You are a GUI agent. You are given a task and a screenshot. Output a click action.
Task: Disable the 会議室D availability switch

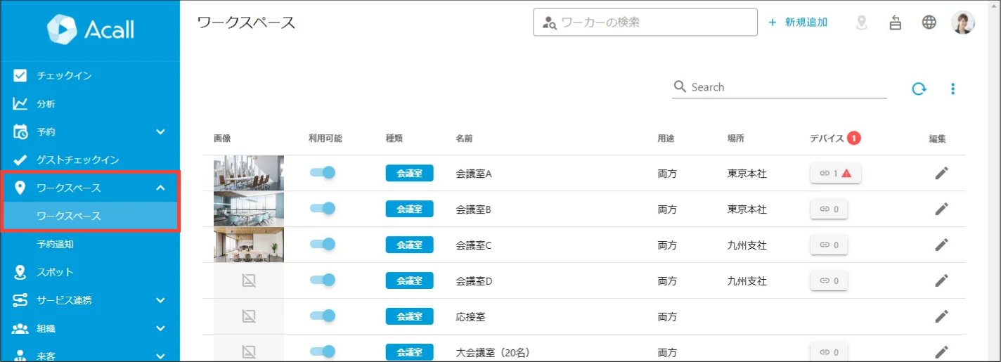tap(323, 280)
